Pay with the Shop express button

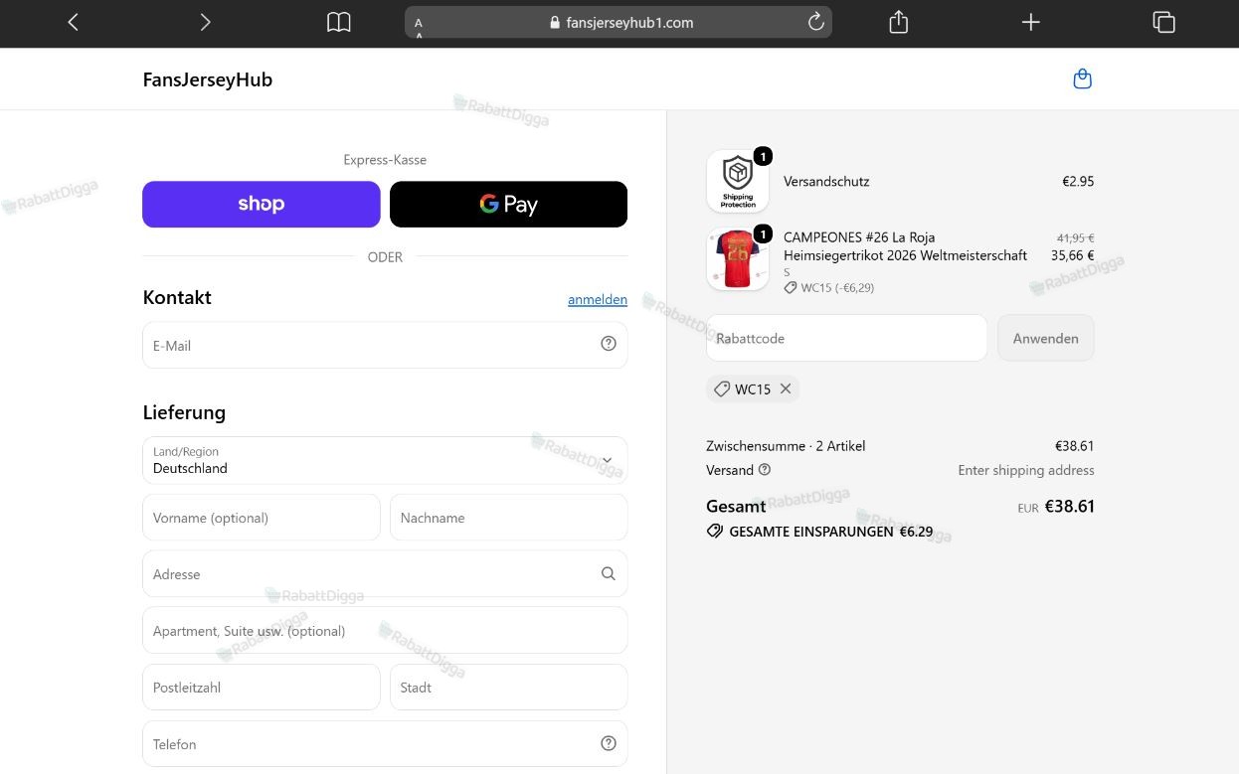[x=262, y=204]
